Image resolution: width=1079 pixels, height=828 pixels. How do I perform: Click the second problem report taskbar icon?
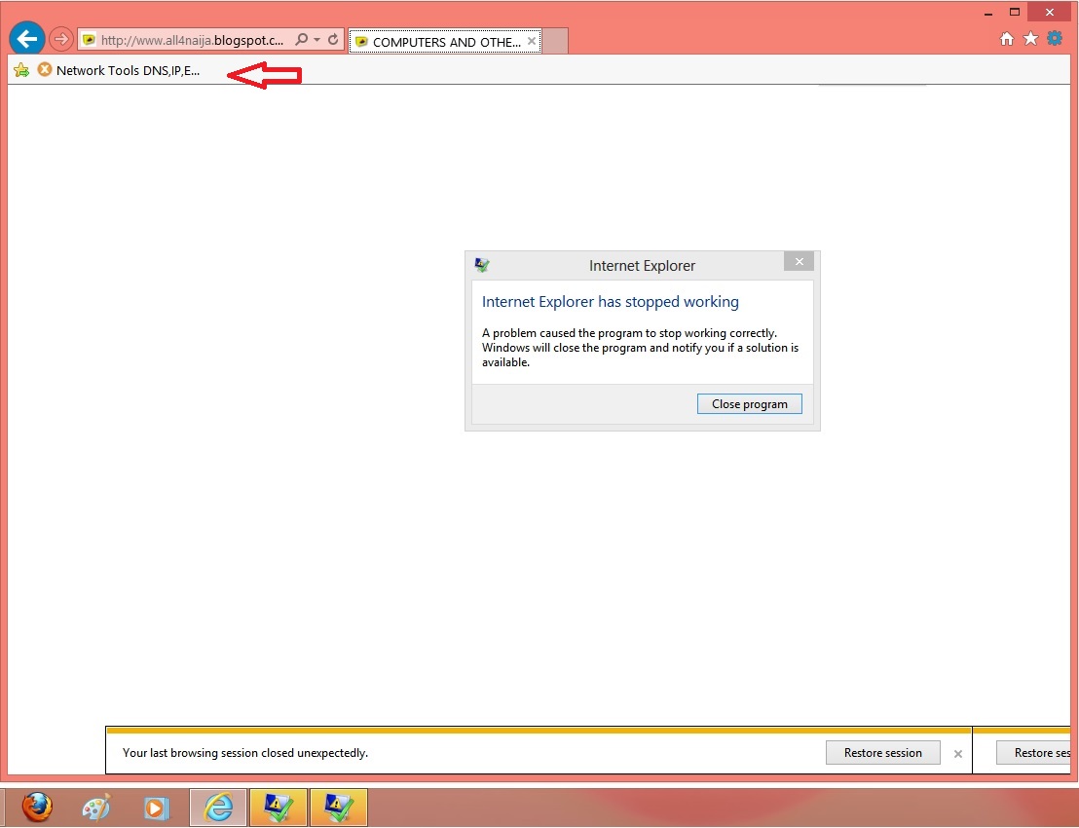coord(339,808)
